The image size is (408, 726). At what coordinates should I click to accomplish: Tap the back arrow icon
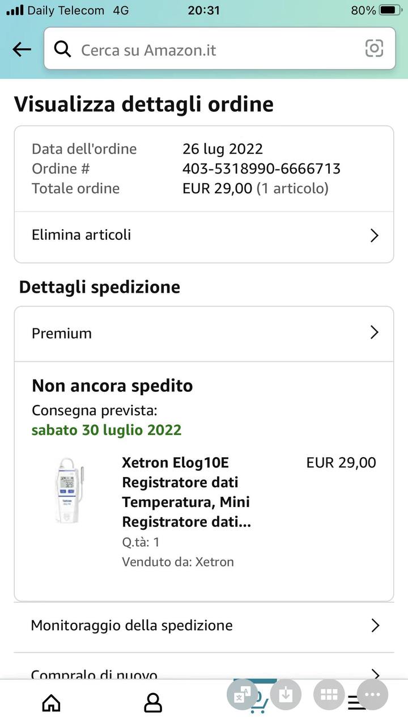(22, 50)
